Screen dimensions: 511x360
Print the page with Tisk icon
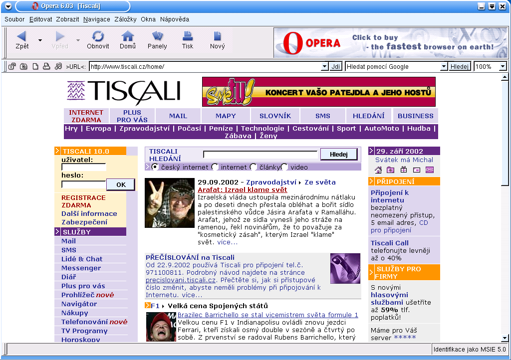[188, 36]
